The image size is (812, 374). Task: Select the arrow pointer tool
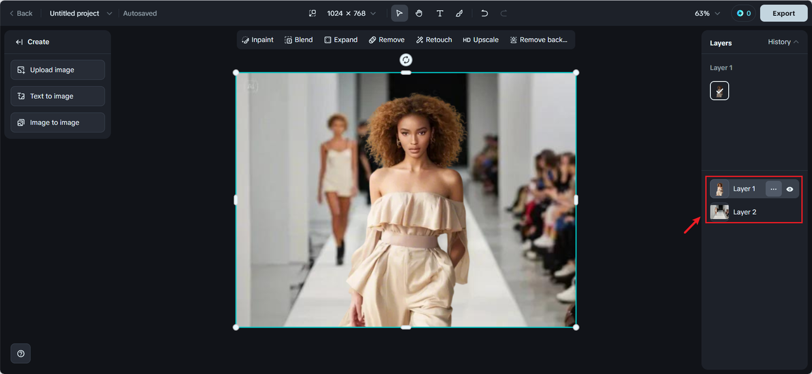point(399,13)
